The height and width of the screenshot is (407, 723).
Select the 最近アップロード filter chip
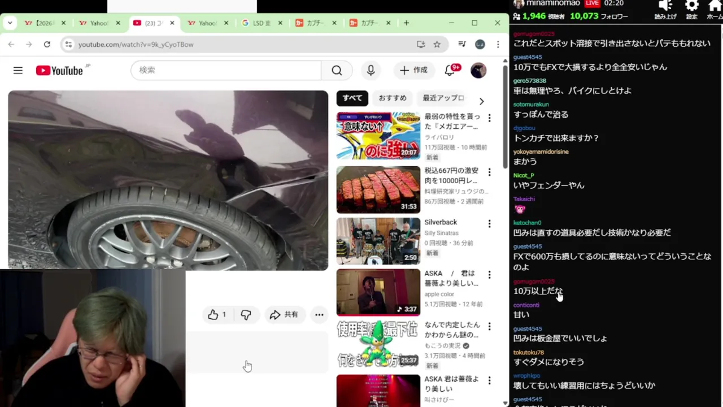[443, 98]
